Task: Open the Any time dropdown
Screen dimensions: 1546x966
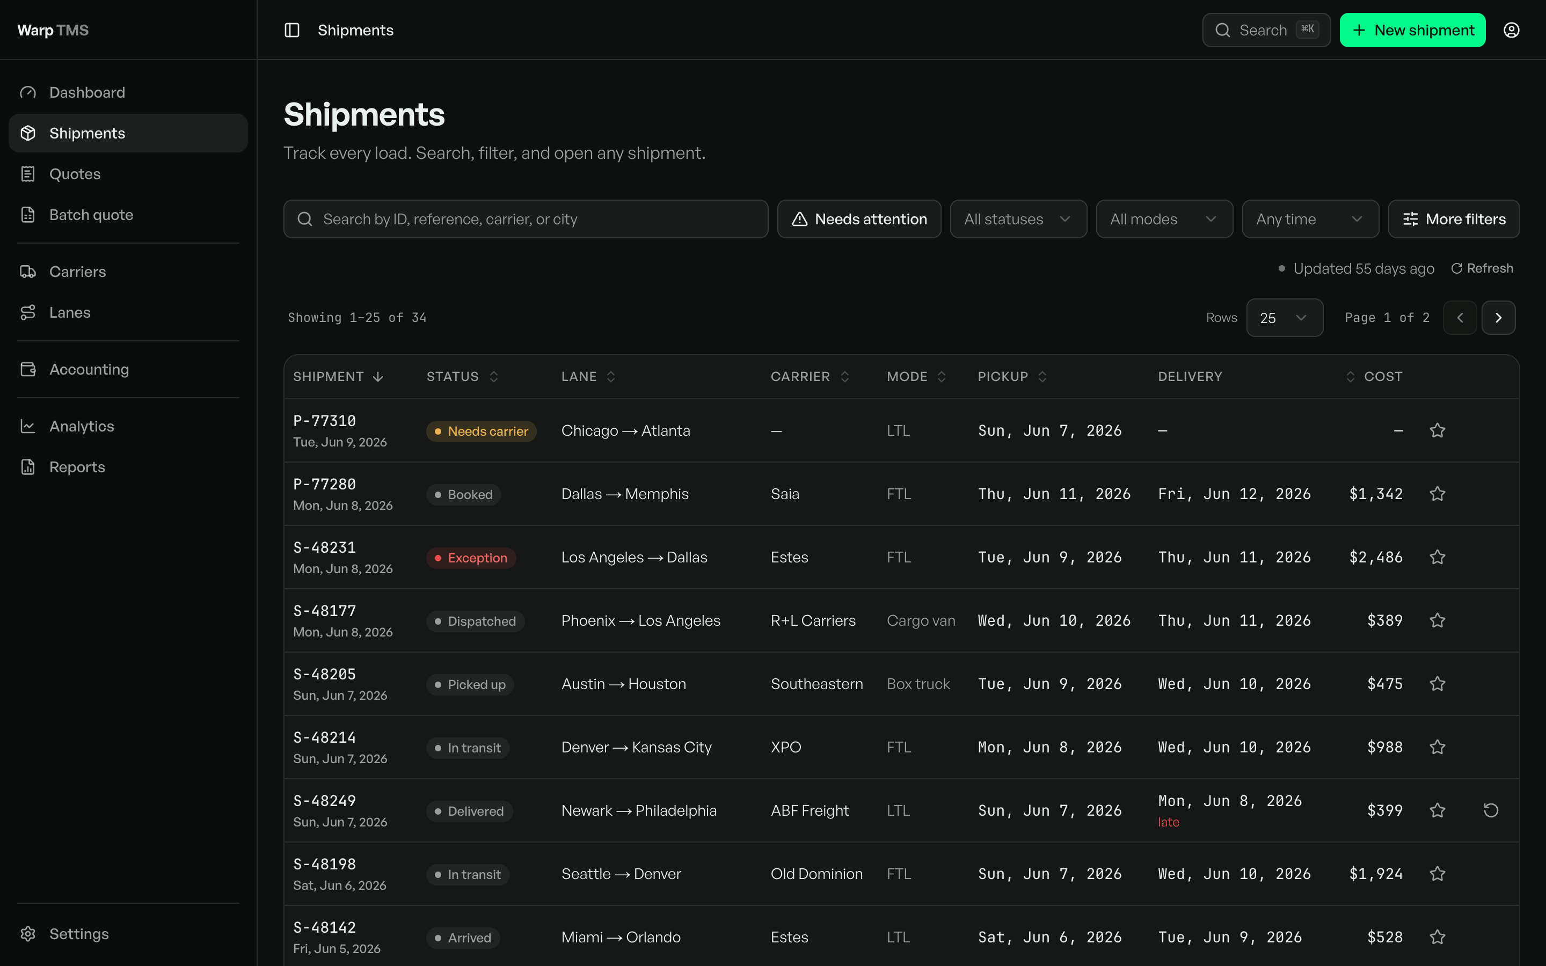Action: coord(1310,219)
